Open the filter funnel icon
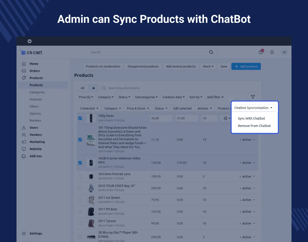 [x=253, y=97]
